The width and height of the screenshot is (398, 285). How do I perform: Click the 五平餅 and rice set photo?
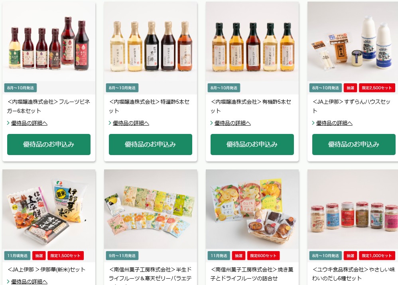pyautogui.click(x=49, y=209)
